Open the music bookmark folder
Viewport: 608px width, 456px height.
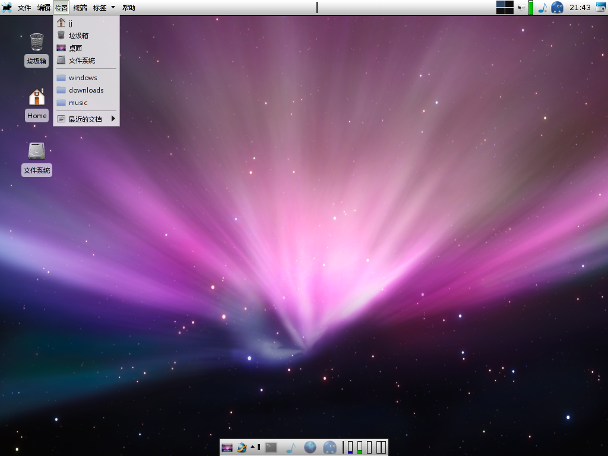point(86,102)
